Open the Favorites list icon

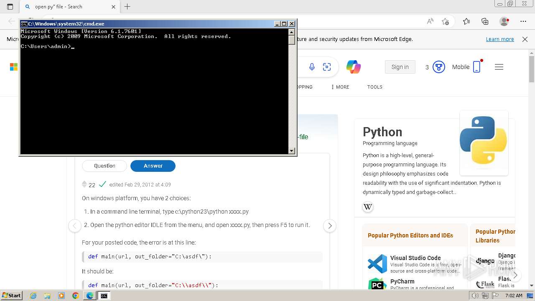466,21
